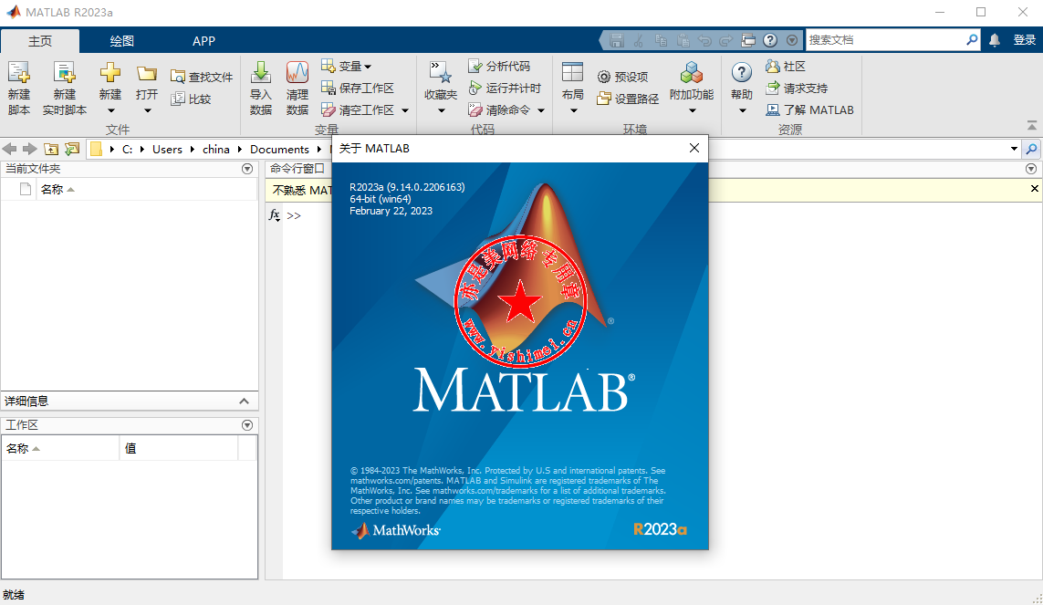
Task: Click the Back arrow in the address bar
Action: pyautogui.click(x=9, y=149)
